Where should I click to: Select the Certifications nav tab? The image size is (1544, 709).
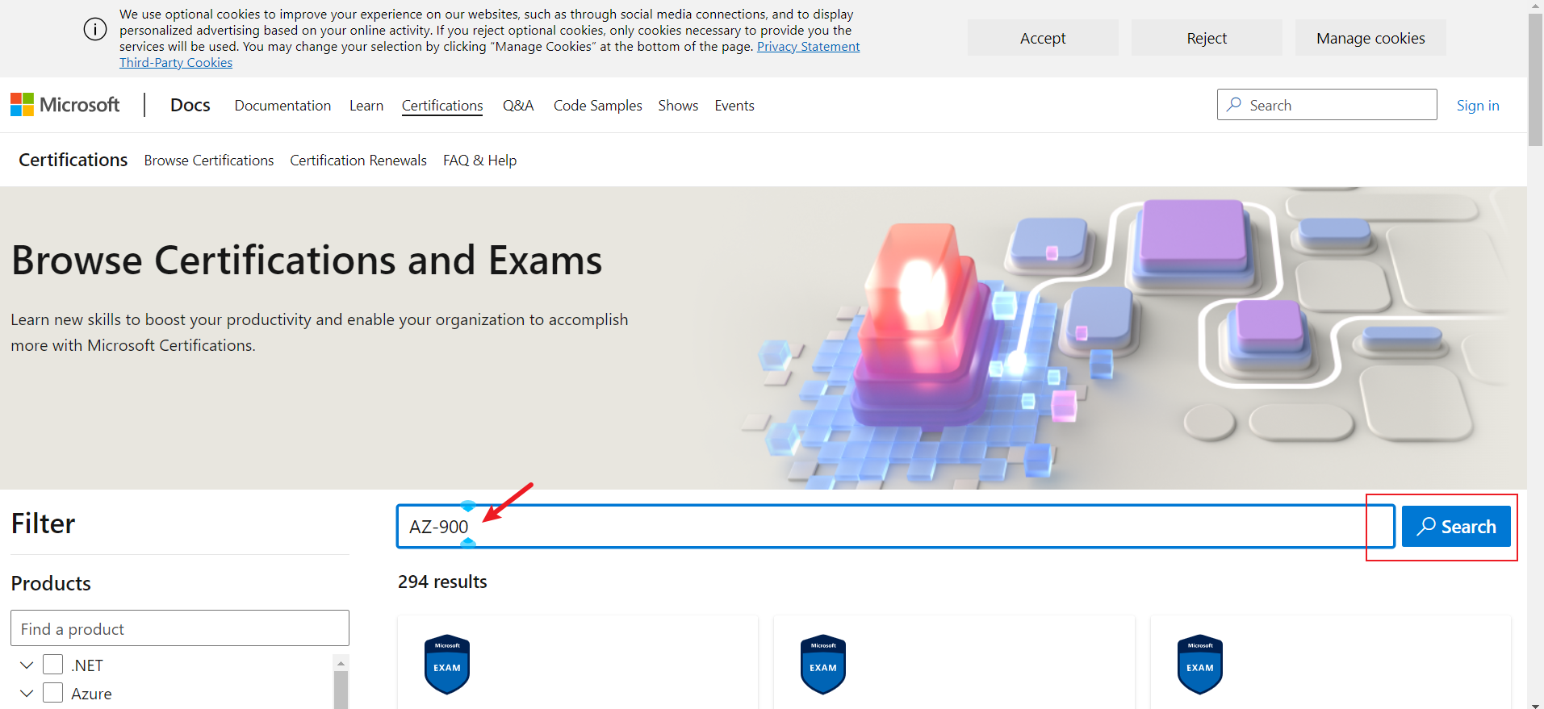tap(442, 106)
